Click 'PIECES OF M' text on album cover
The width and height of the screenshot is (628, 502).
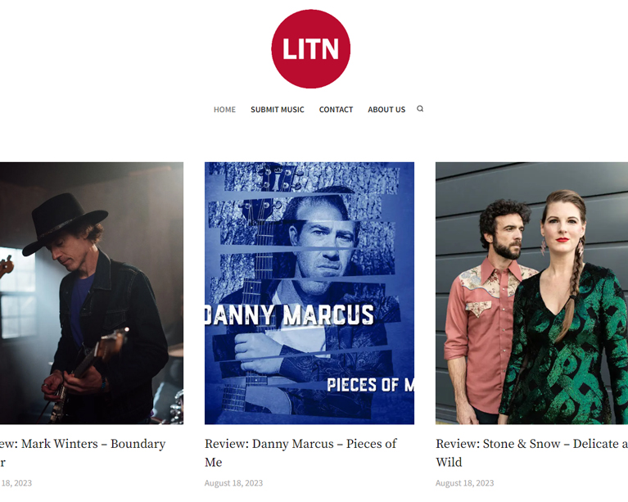tap(370, 385)
